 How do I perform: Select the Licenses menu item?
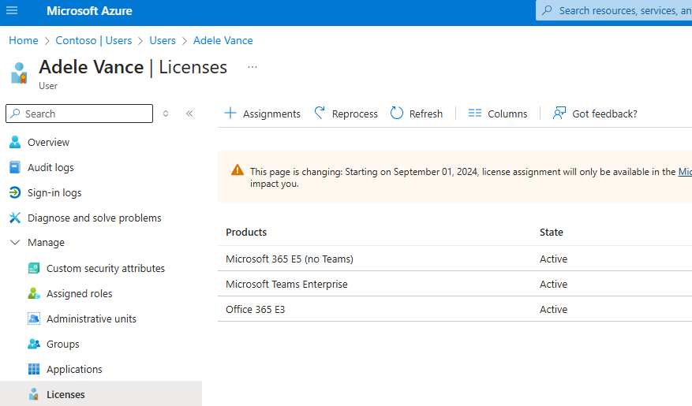(101, 393)
